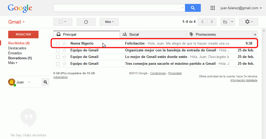This screenshot has width=266, height=139.
Task: Expand Más in the left sidebar
Action: pyautogui.click(x=13, y=63)
